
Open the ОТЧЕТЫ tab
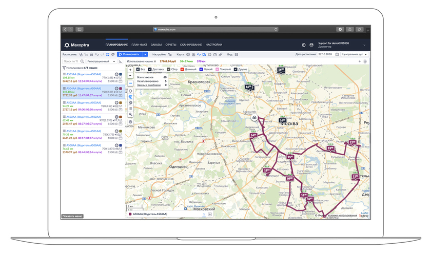171,45
